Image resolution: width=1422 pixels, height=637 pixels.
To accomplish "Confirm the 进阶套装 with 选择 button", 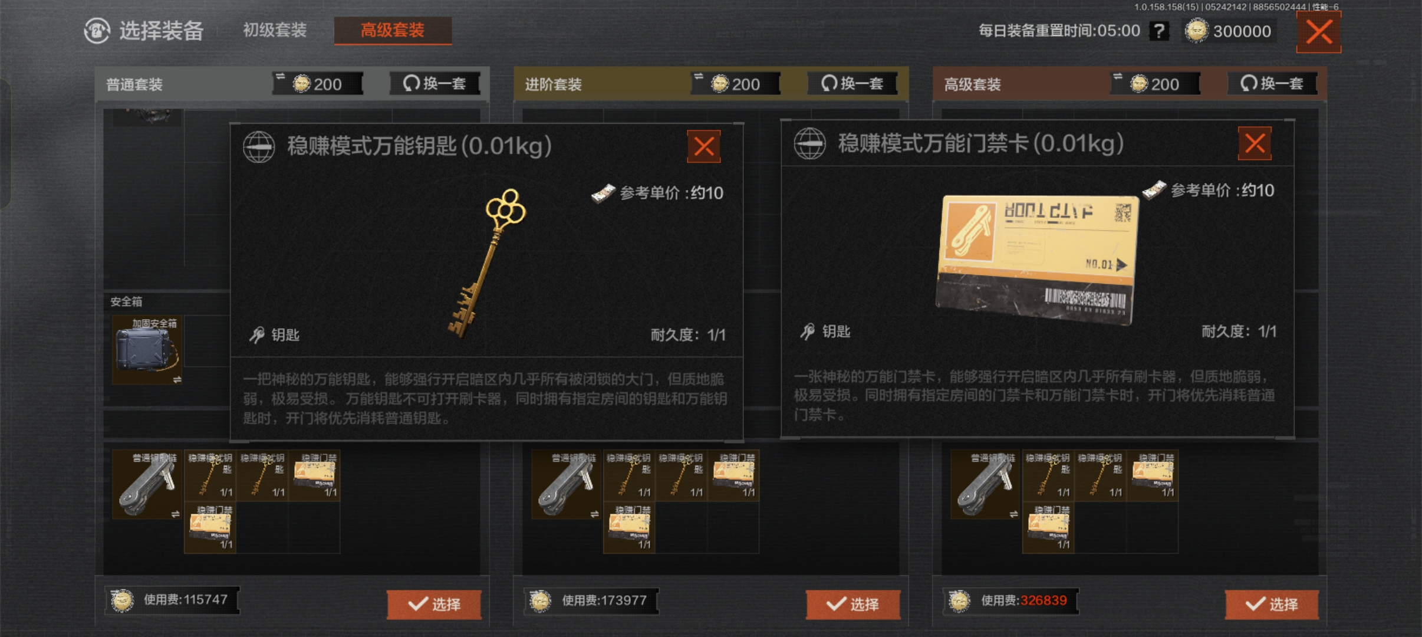I will coord(853,604).
